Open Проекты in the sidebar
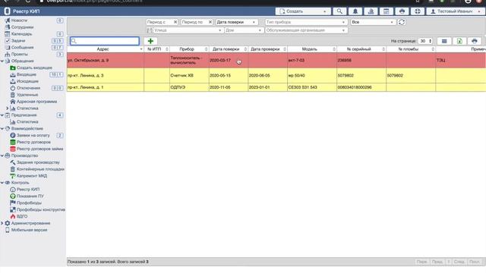The width and height of the screenshot is (486, 273). point(19,55)
